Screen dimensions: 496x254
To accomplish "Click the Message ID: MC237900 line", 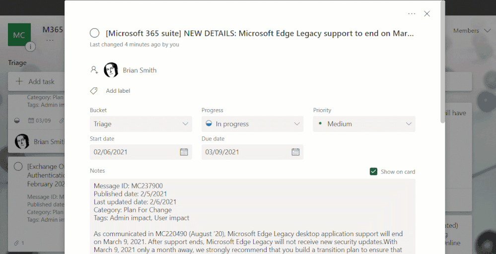I will (x=128, y=186).
